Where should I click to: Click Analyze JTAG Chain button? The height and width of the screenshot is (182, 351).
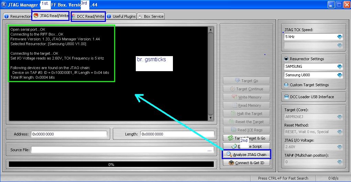[246, 155]
